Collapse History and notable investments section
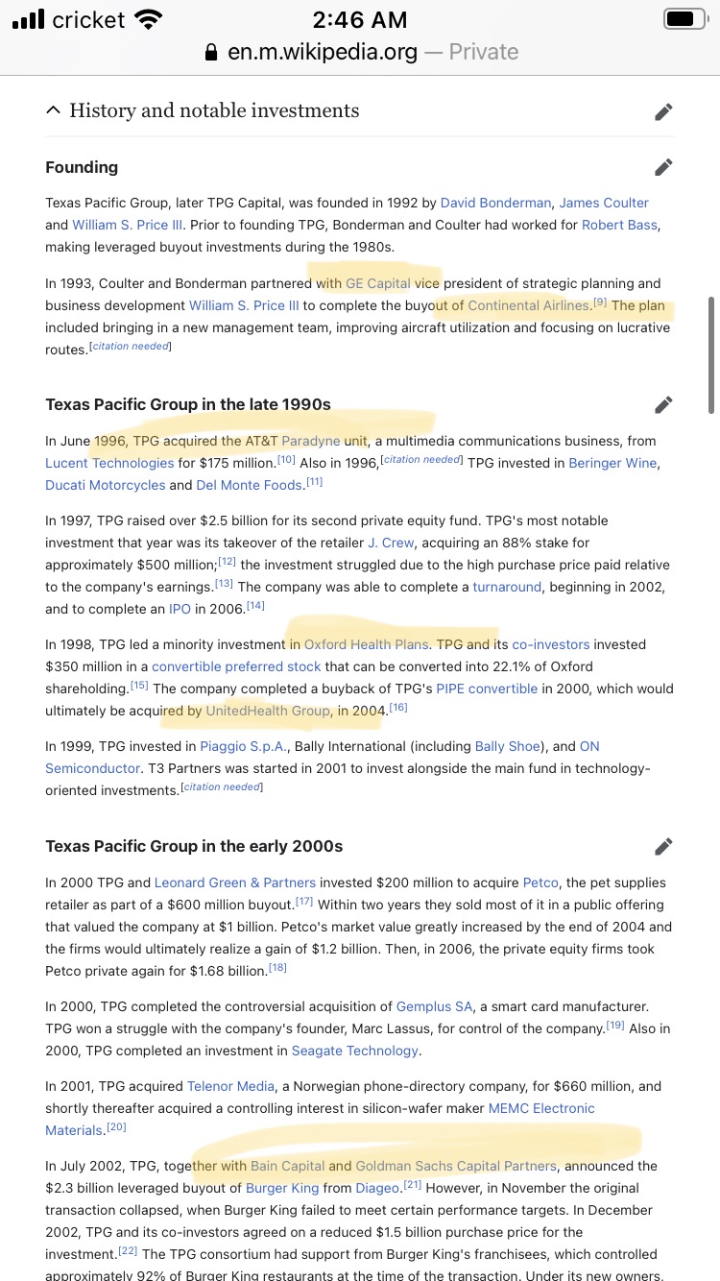Screen dimensions: 720x1281 click(53, 110)
